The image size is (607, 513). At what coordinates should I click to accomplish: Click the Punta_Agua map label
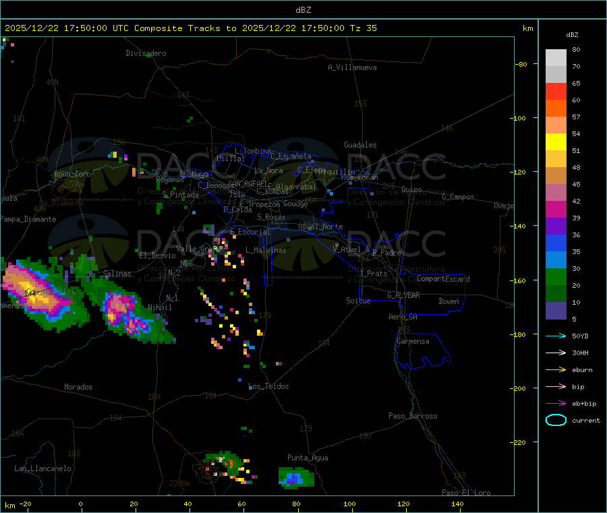pos(308,458)
